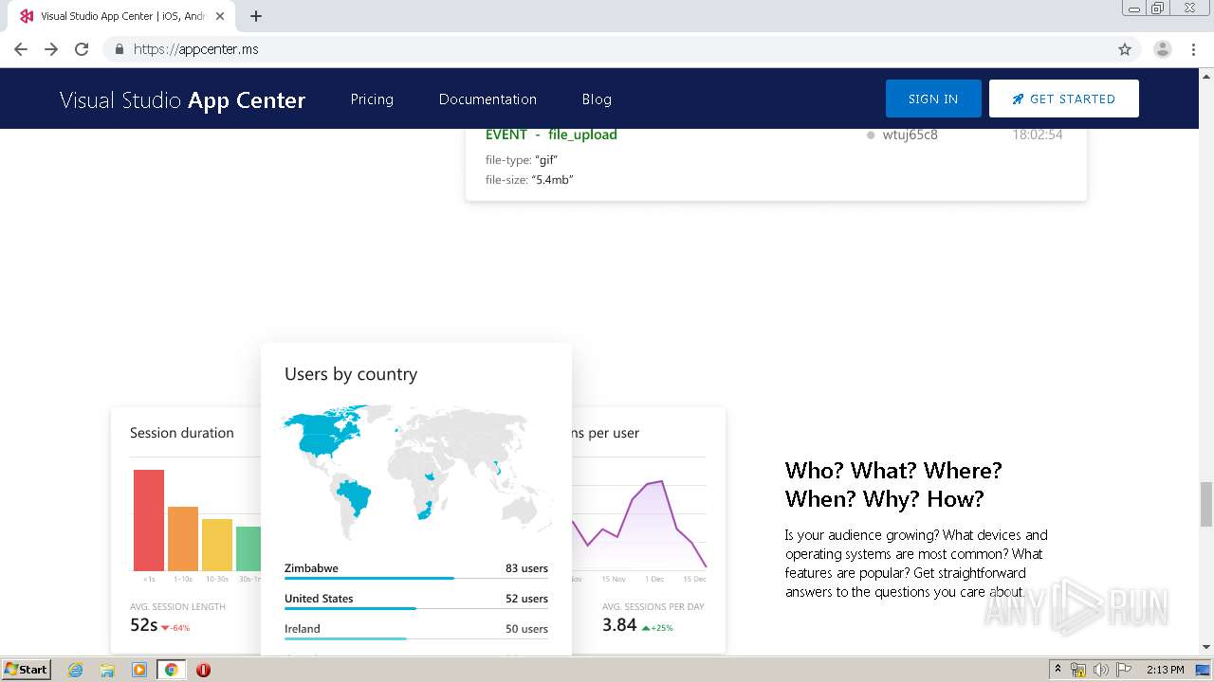The image size is (1214, 682).
Task: Launch Internet Explorer from the taskbar
Action: coord(76,670)
